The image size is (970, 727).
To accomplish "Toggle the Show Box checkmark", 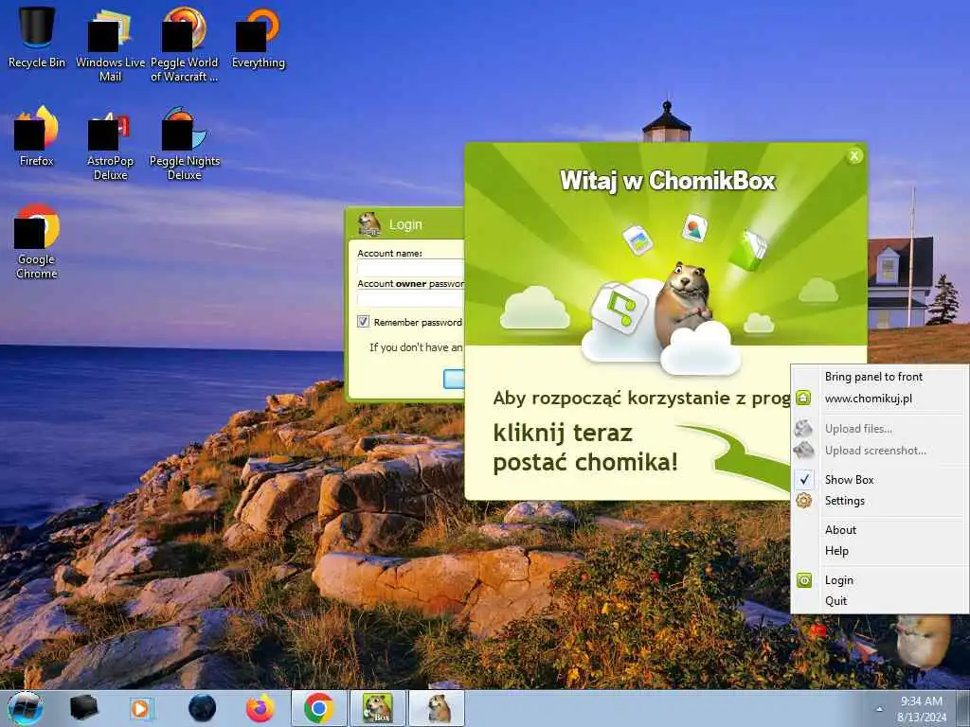I will 804,479.
